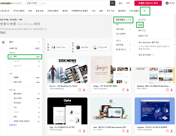Open the 가격 pricing link
The height and width of the screenshot is (136, 176).
(x=128, y=3)
